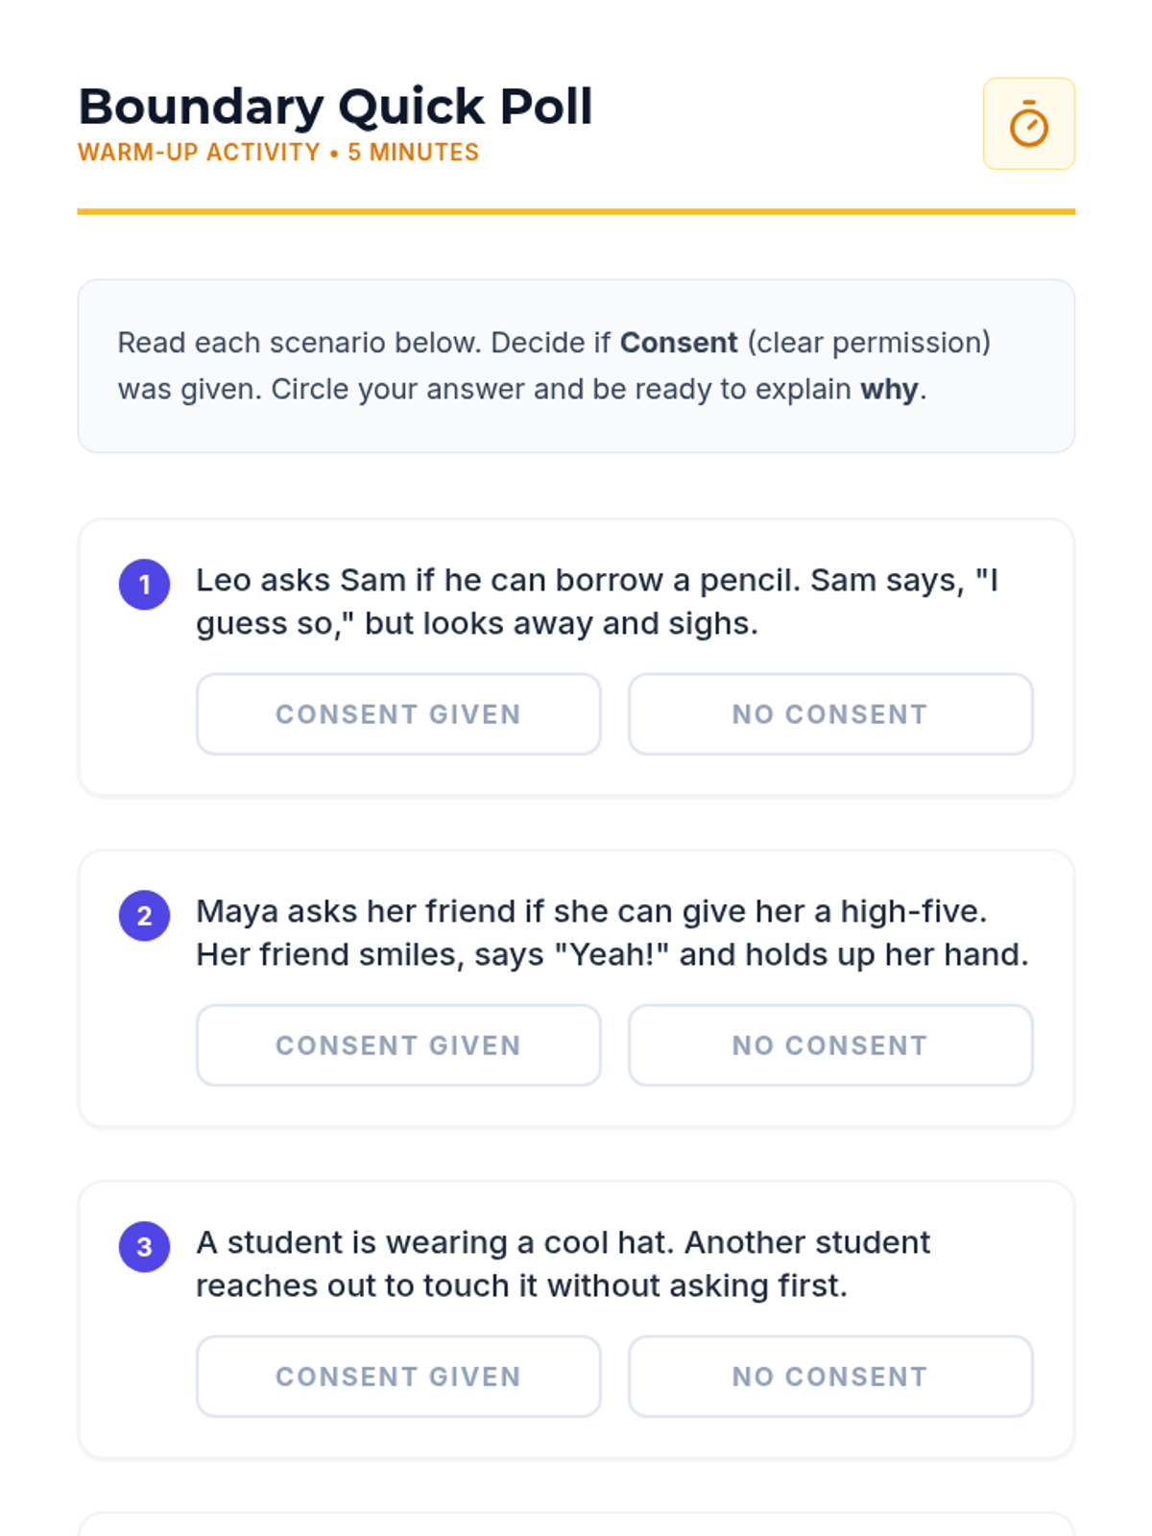Screen dimensions: 1152x1536
Task: Click the Leo and Sam pencil scenario text
Action: [595, 602]
